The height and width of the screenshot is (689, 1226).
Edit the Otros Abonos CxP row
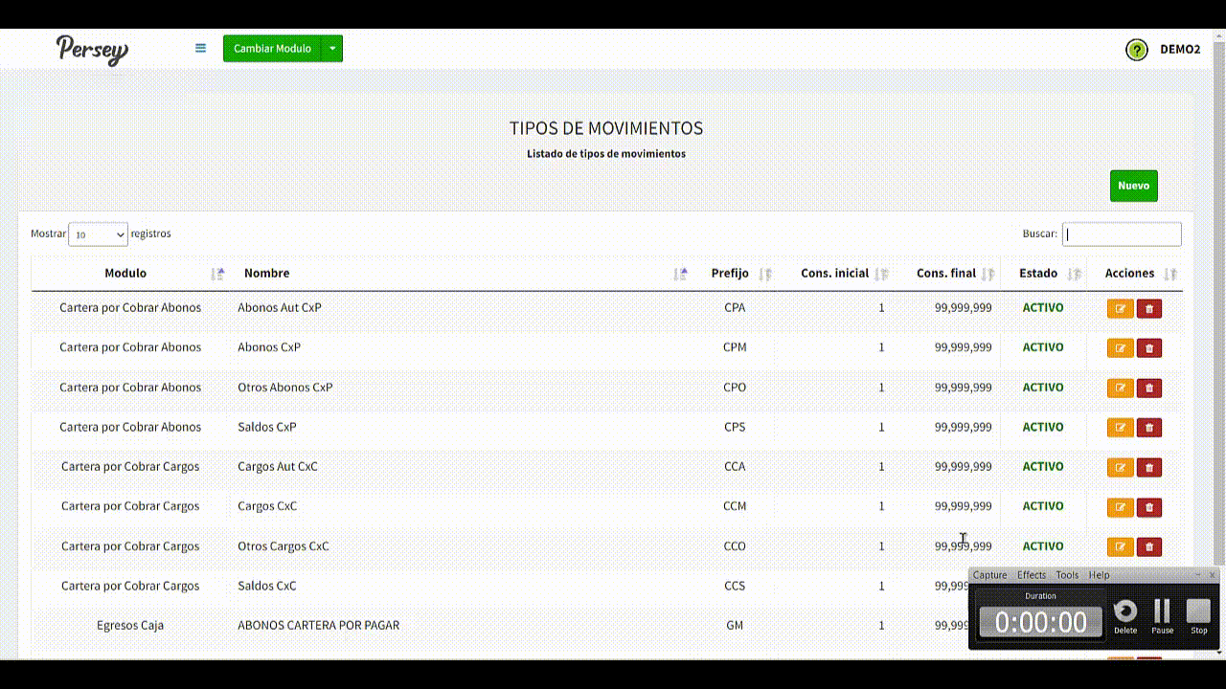tap(1120, 388)
